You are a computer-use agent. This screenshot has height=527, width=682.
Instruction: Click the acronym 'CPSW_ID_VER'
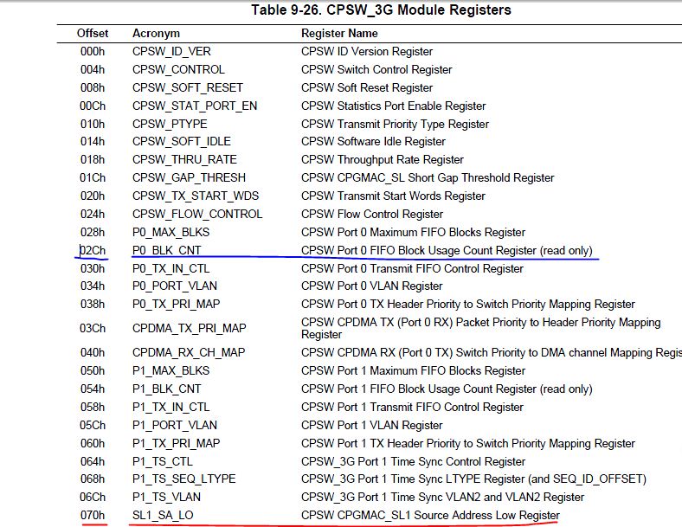point(171,52)
